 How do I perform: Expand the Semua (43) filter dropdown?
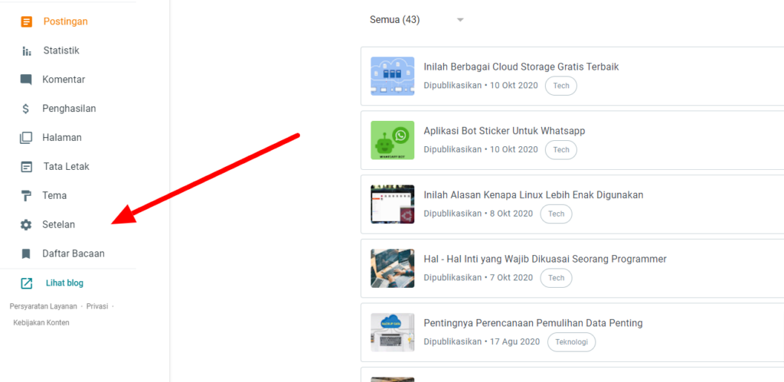click(460, 20)
